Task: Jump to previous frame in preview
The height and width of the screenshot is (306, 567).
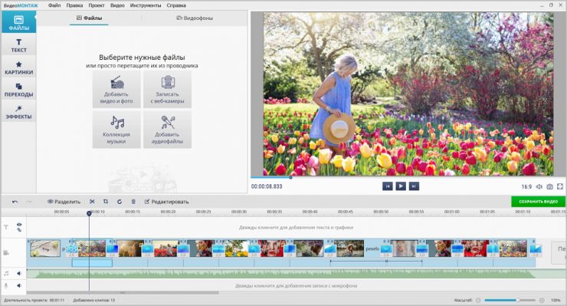Action: 387,186
